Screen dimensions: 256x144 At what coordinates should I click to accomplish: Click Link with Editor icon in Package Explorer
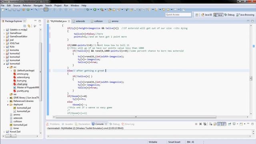[x=29, y=26]
